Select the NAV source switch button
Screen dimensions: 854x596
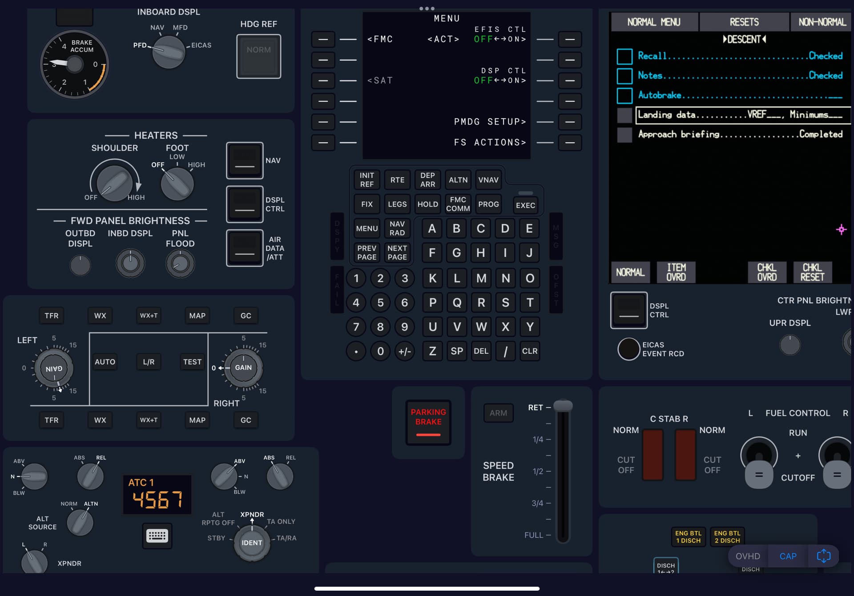click(245, 160)
